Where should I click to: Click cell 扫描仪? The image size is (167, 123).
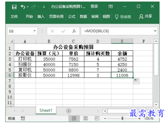point(25,64)
